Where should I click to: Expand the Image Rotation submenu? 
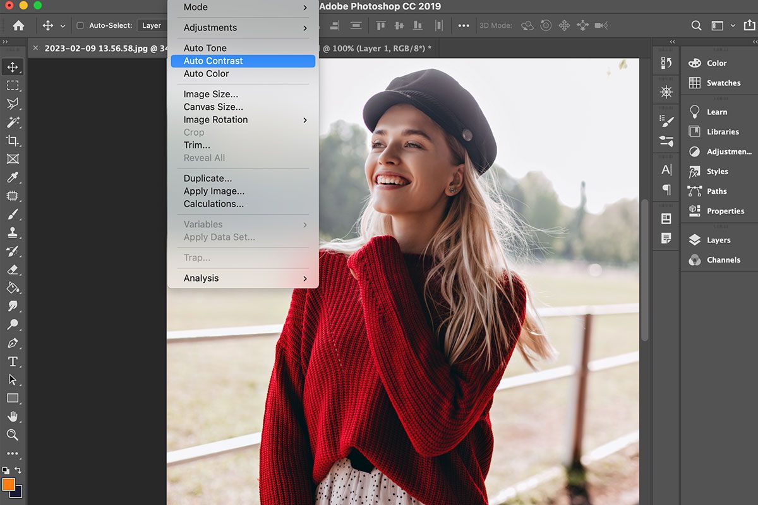[215, 119]
